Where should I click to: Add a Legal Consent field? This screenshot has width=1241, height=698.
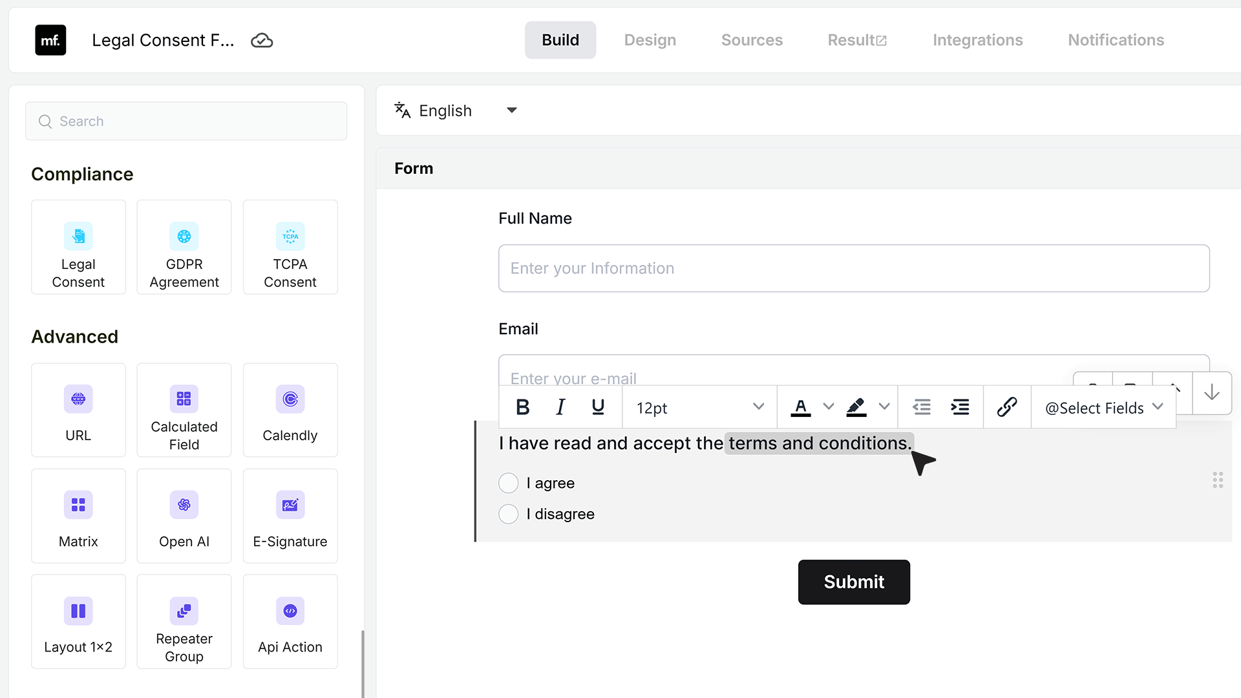tap(78, 247)
